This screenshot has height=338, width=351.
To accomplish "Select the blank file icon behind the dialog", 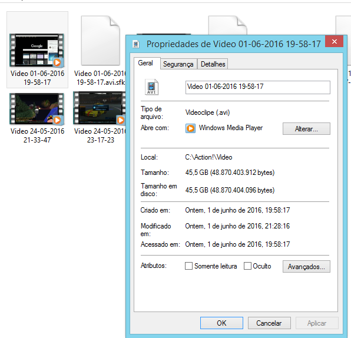I will click(228, 25).
